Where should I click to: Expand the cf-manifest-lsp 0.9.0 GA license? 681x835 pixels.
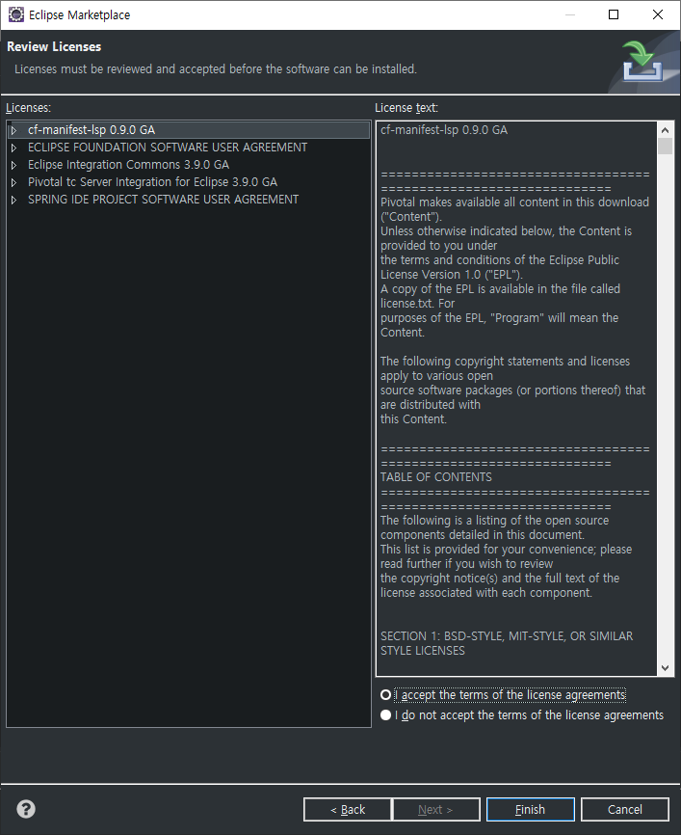pos(13,130)
